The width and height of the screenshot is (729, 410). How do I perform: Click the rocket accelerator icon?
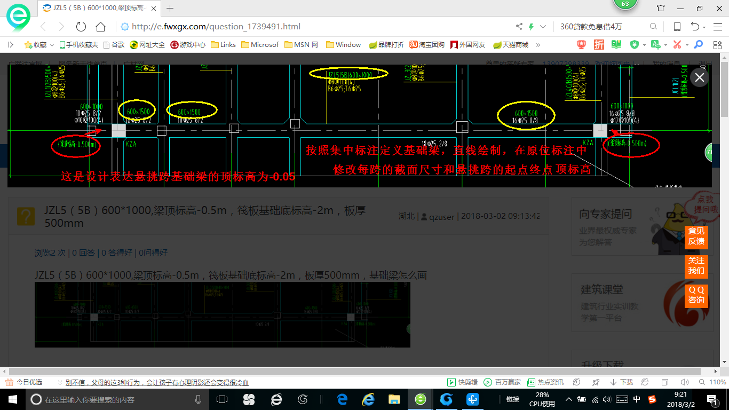(x=596, y=382)
